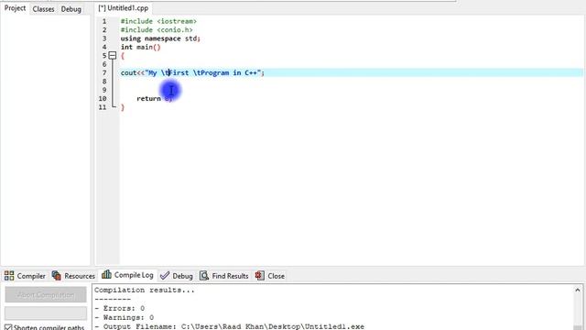Viewport: 586px width, 330px height.
Task: Collapse the code fold at line 5
Action: [x=113, y=56]
